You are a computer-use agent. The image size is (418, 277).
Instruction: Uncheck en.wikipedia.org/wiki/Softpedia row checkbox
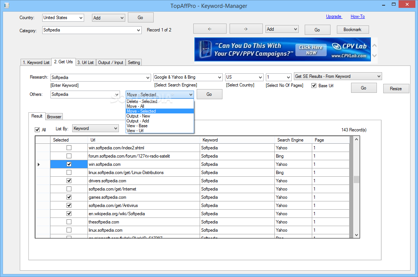69,213
